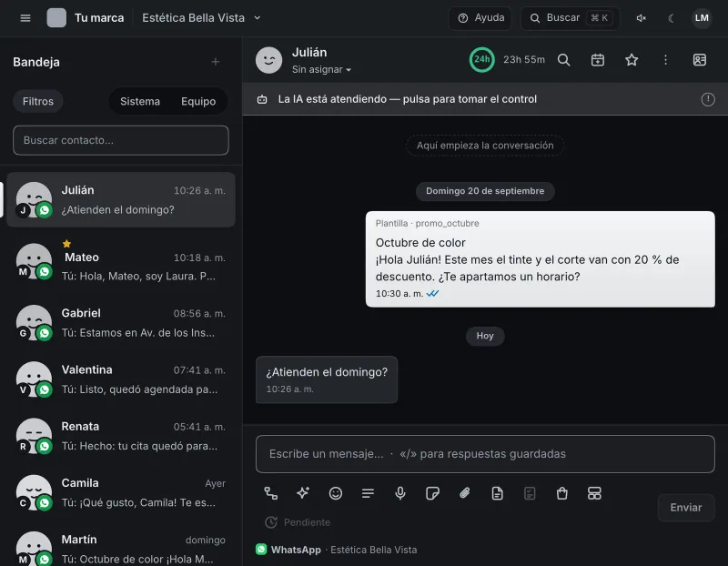Open saved replies lines icon
Image resolution: width=728 pixels, height=566 pixels.
[x=368, y=493]
